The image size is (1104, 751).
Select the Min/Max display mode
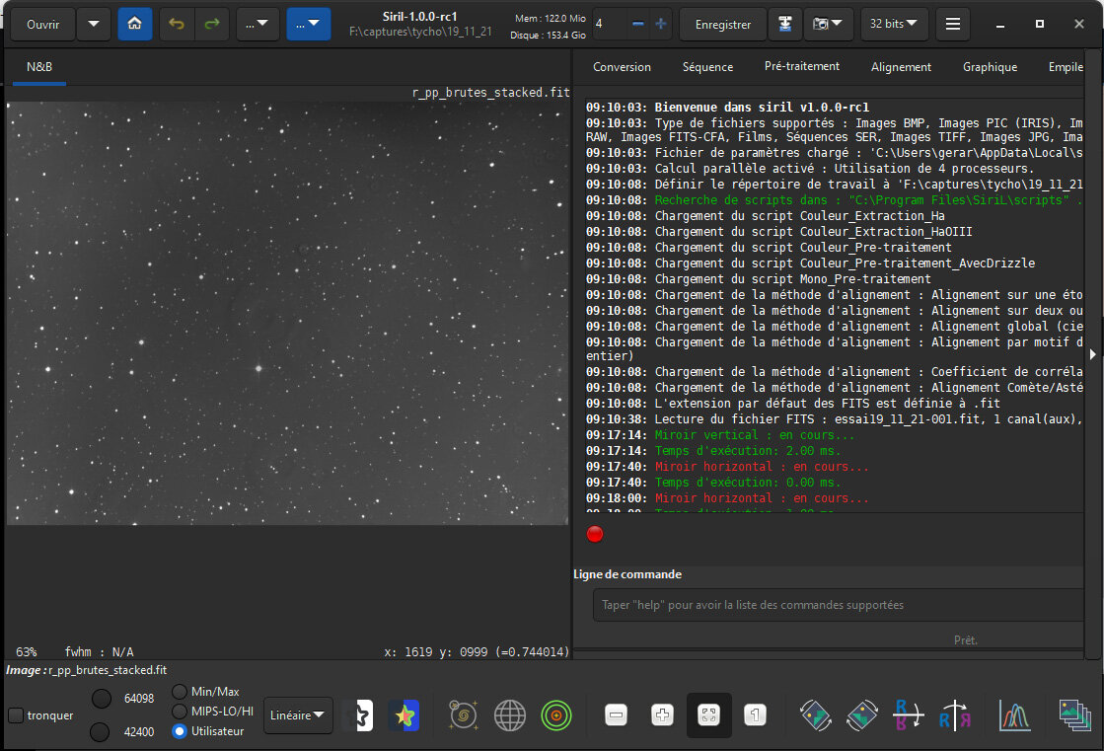click(x=180, y=692)
